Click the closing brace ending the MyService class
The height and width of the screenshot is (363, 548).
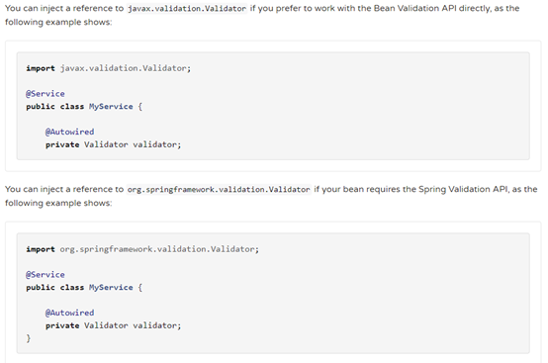click(29, 338)
